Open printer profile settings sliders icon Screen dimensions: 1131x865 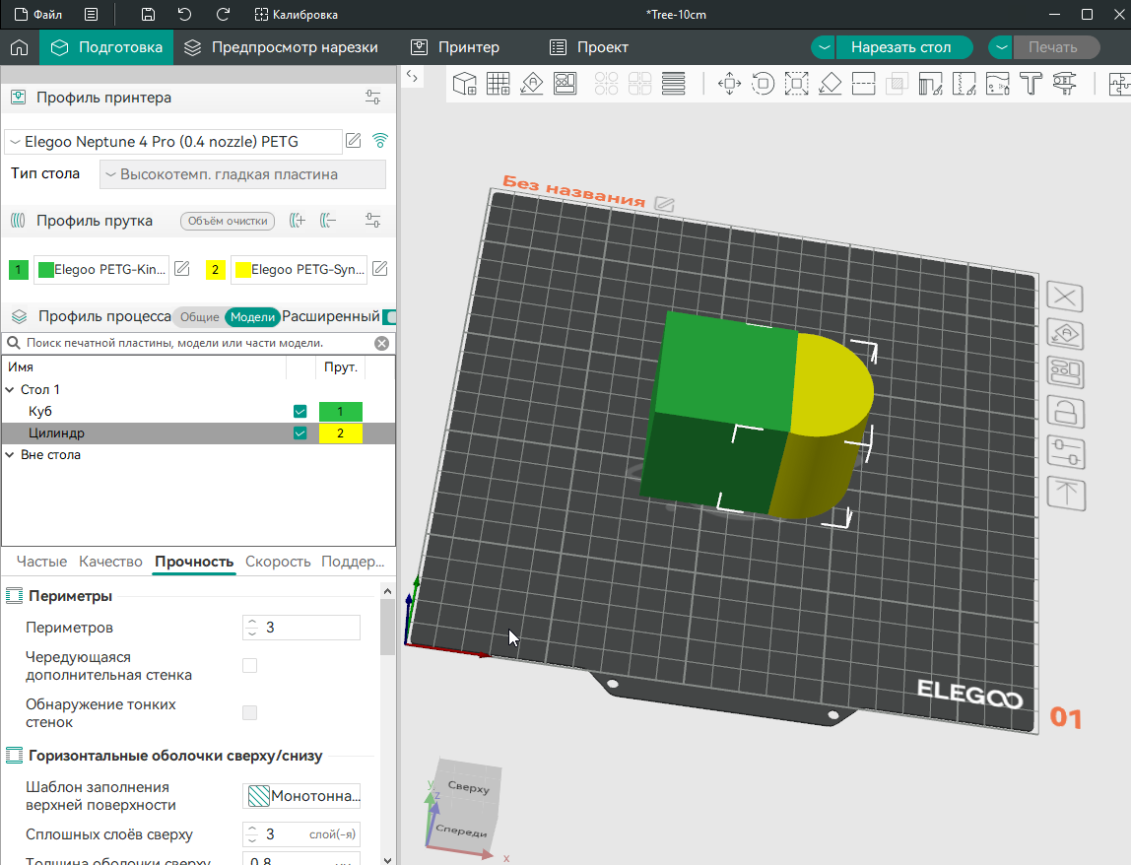[373, 98]
